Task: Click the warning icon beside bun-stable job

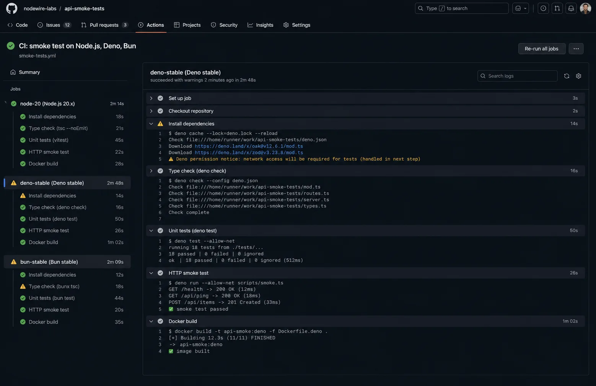Action: 14,262
